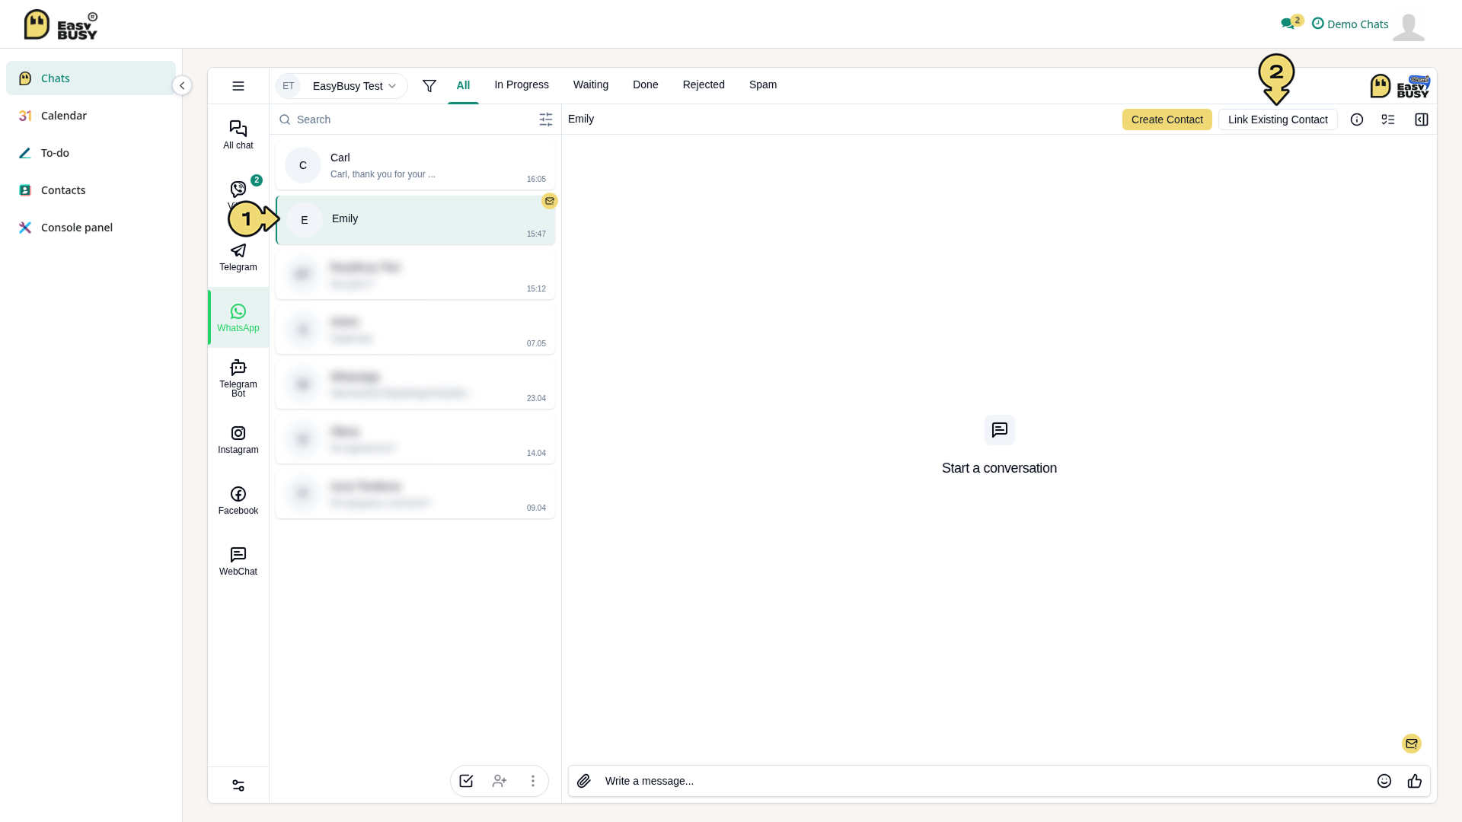Open search options tune icon
The height and width of the screenshot is (822, 1462).
coord(546,119)
